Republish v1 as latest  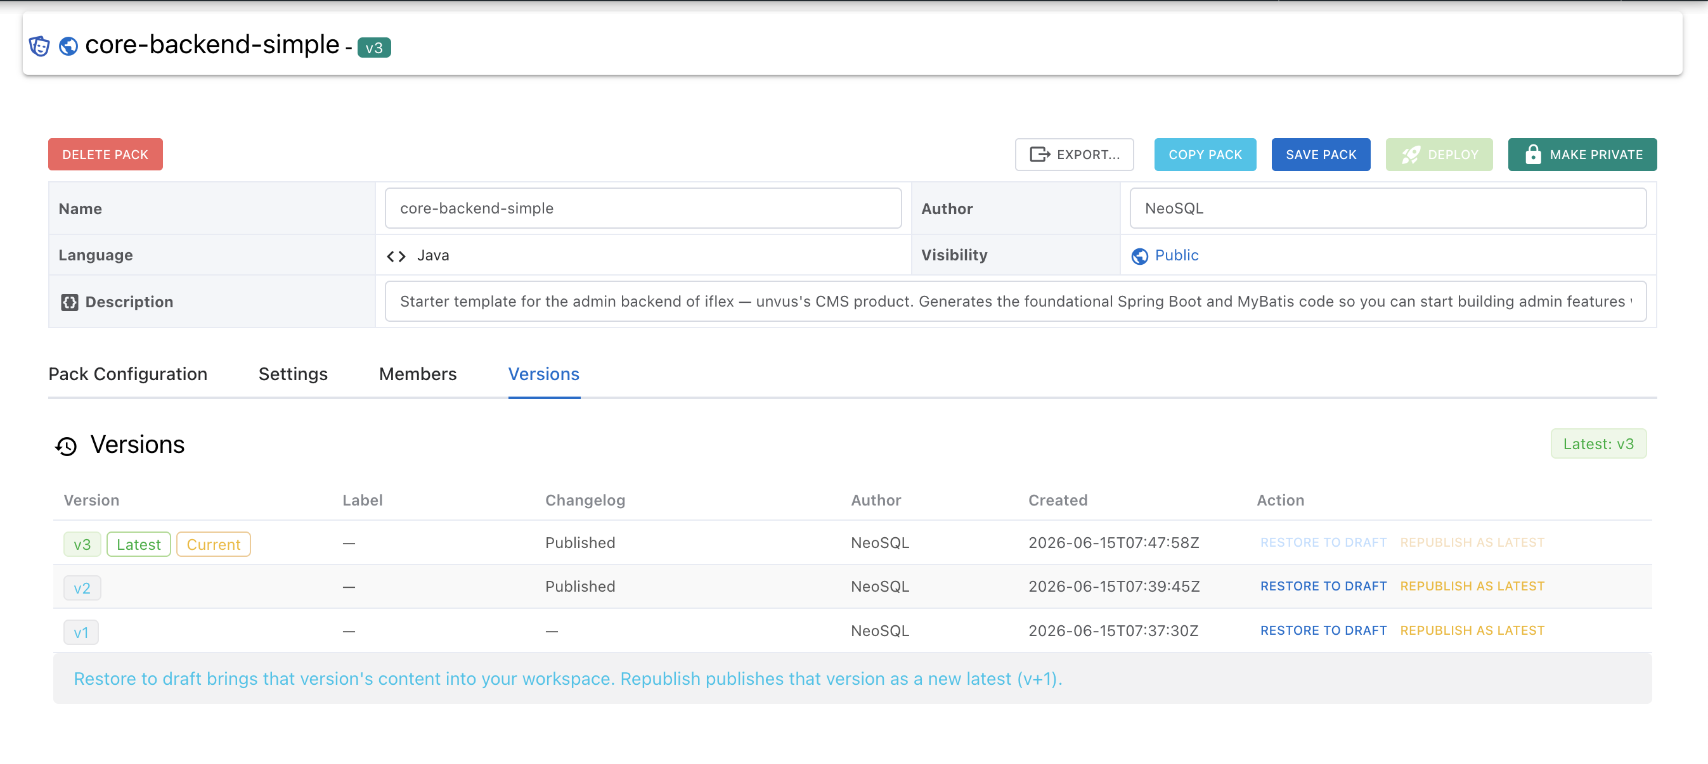(1472, 631)
